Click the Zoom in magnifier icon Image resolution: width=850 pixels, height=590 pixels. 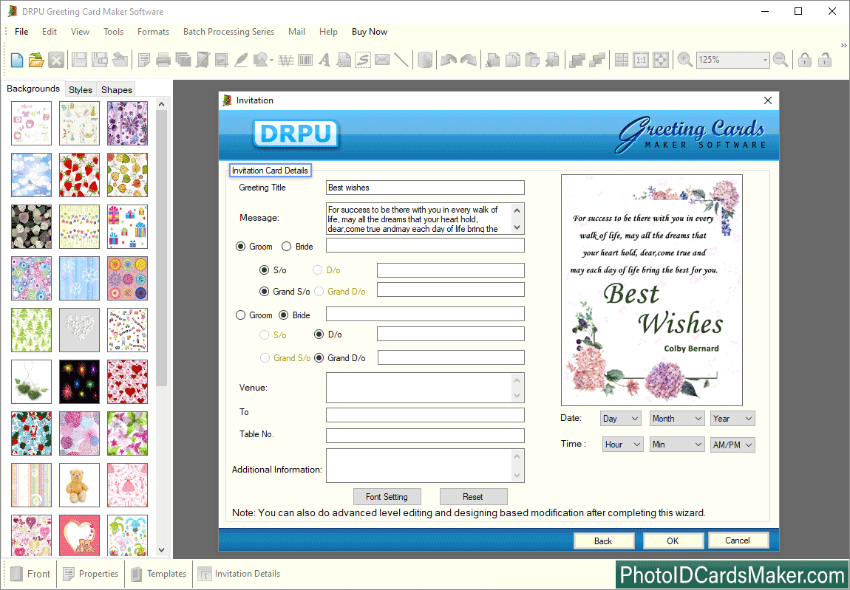point(684,60)
